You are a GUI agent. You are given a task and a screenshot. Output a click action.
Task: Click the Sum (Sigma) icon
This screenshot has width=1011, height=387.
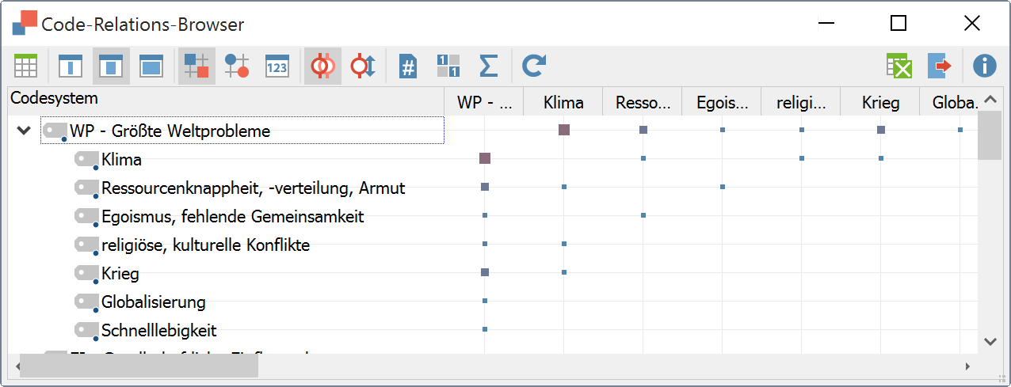tap(489, 66)
